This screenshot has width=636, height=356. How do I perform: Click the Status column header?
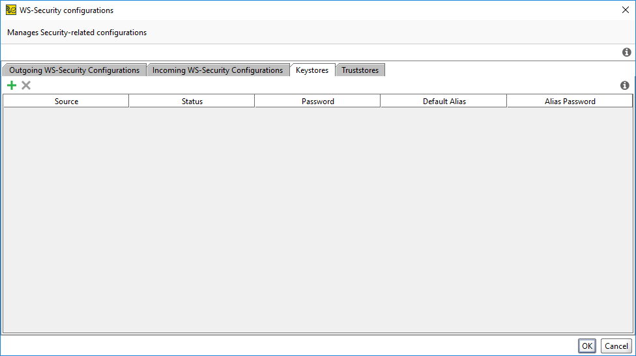pos(192,102)
